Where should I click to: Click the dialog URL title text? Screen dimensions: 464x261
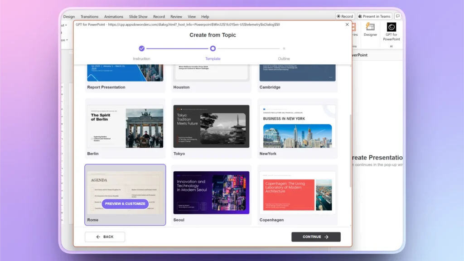178,24
